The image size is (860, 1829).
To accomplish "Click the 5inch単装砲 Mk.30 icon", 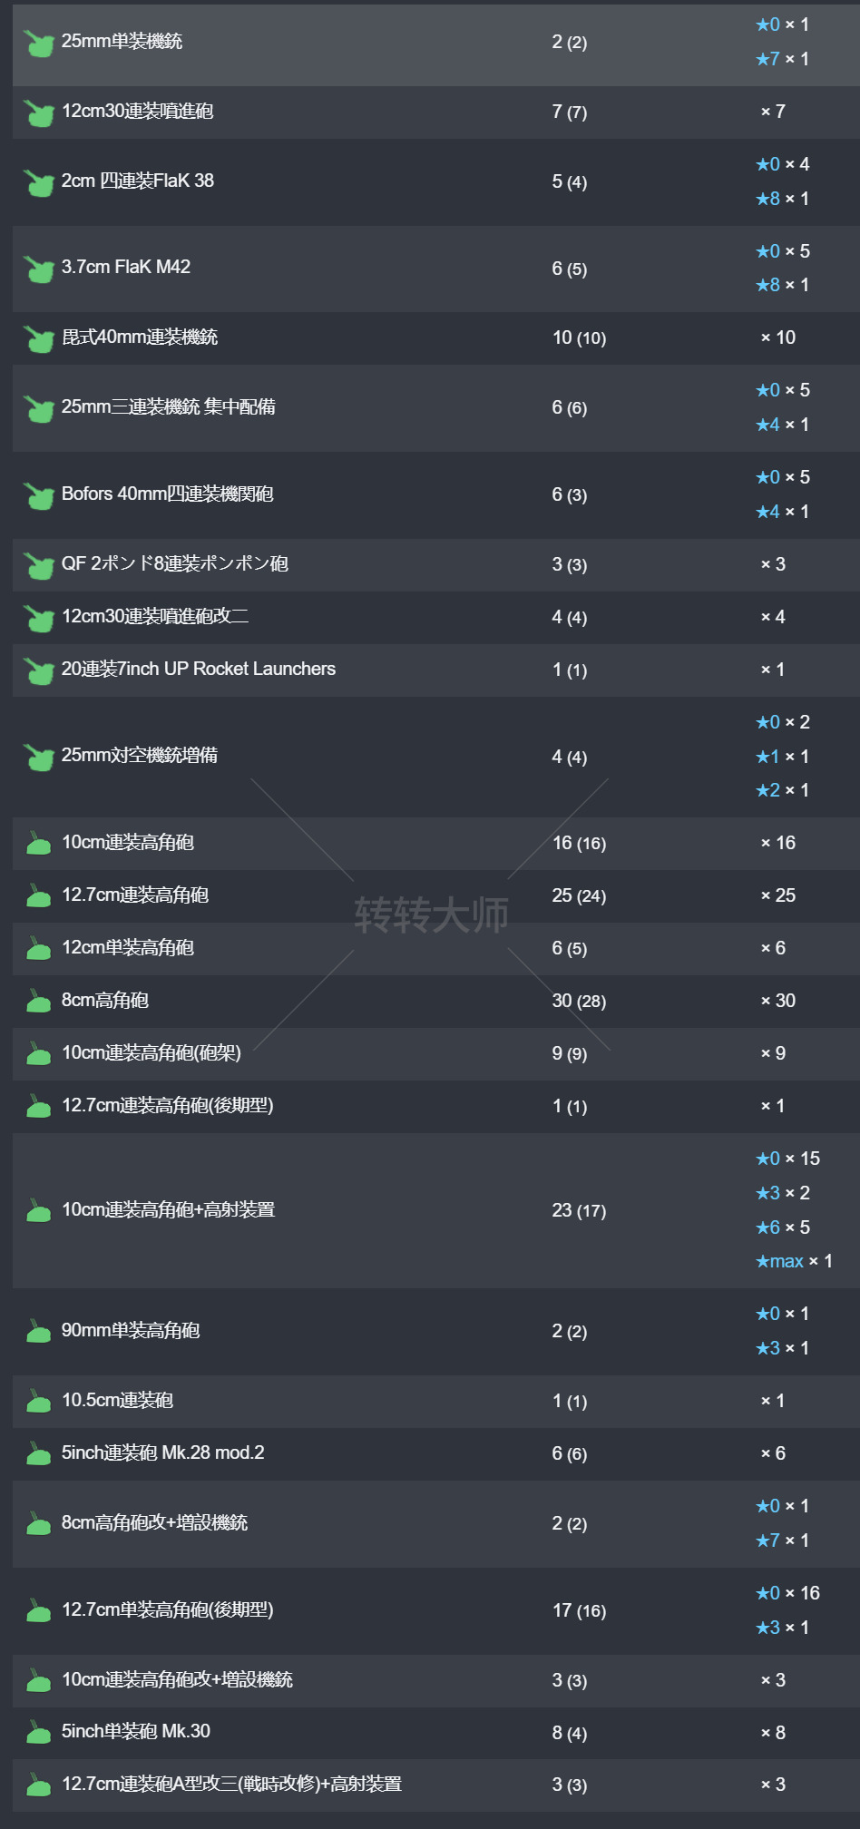I will coord(38,1732).
